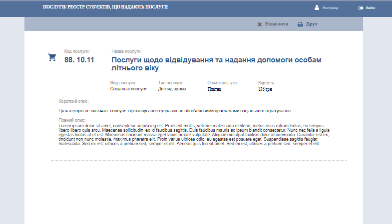Click the user profile icon
This screenshot has height=224, width=392.
317,7
